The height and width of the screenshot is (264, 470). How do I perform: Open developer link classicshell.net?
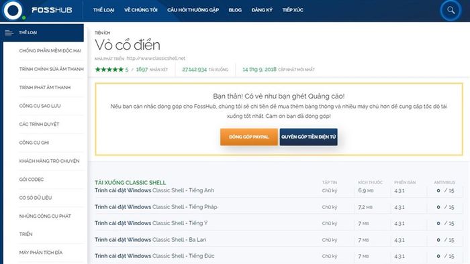[156, 58]
